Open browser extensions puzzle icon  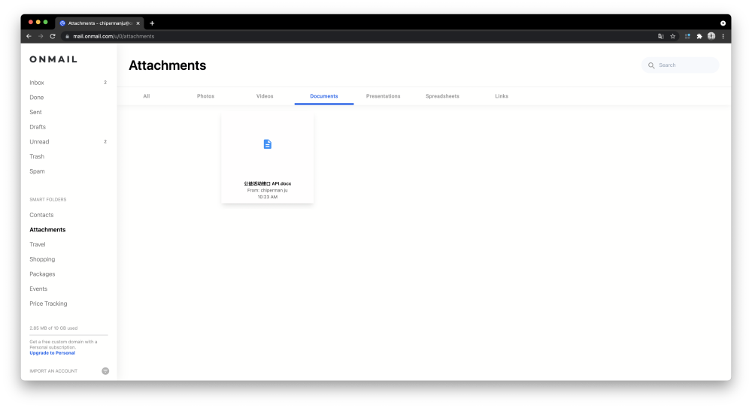pos(699,36)
